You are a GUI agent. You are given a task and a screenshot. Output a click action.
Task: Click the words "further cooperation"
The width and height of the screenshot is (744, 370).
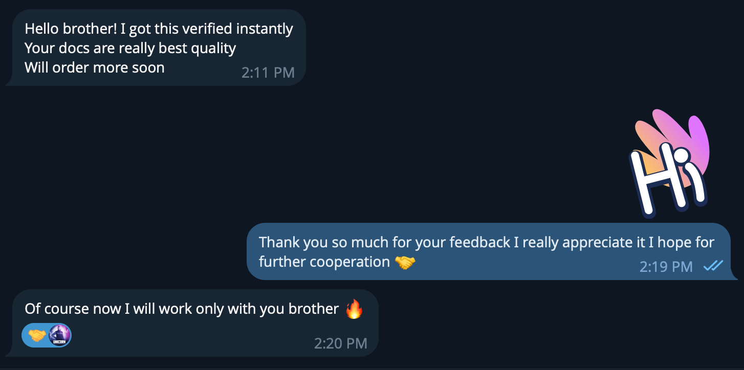(x=324, y=262)
